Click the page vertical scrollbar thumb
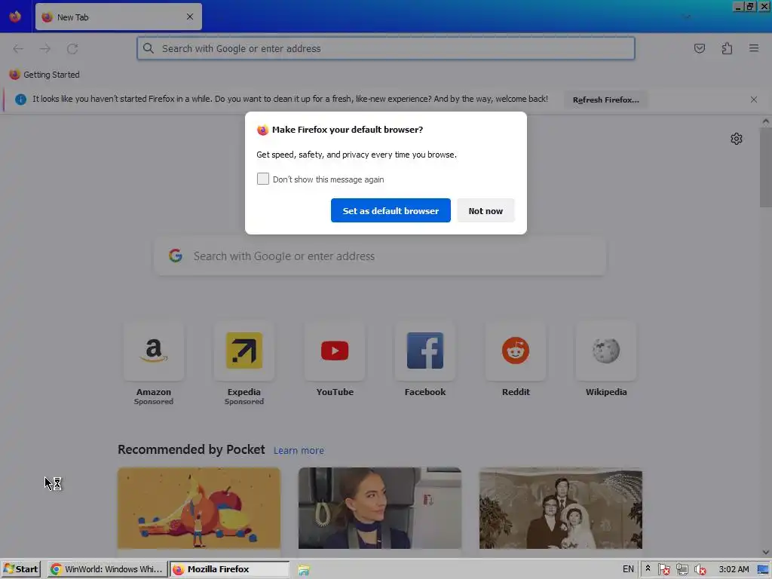 [x=766, y=167]
